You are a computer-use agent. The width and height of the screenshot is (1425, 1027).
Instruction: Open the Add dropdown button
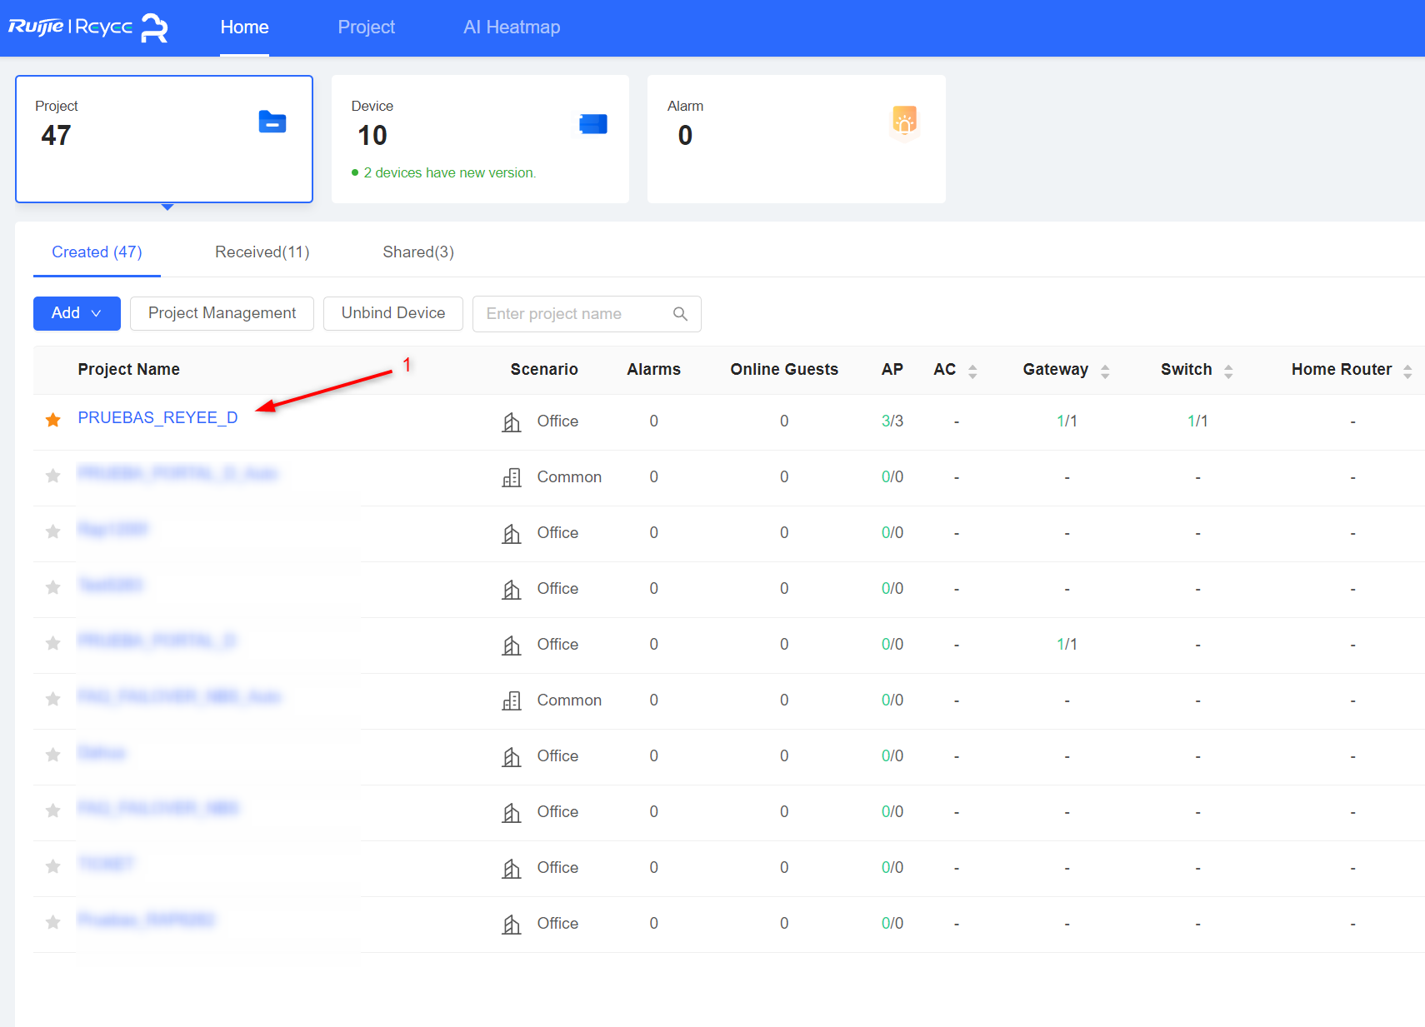click(x=77, y=313)
